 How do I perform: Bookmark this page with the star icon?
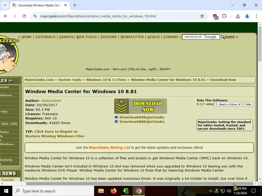202,16
